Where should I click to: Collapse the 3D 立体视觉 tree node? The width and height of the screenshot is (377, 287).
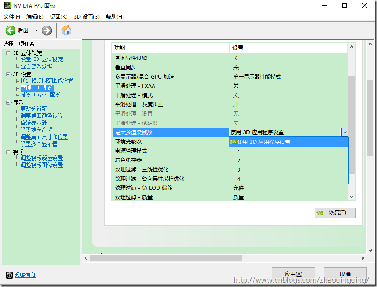[x=8, y=53]
